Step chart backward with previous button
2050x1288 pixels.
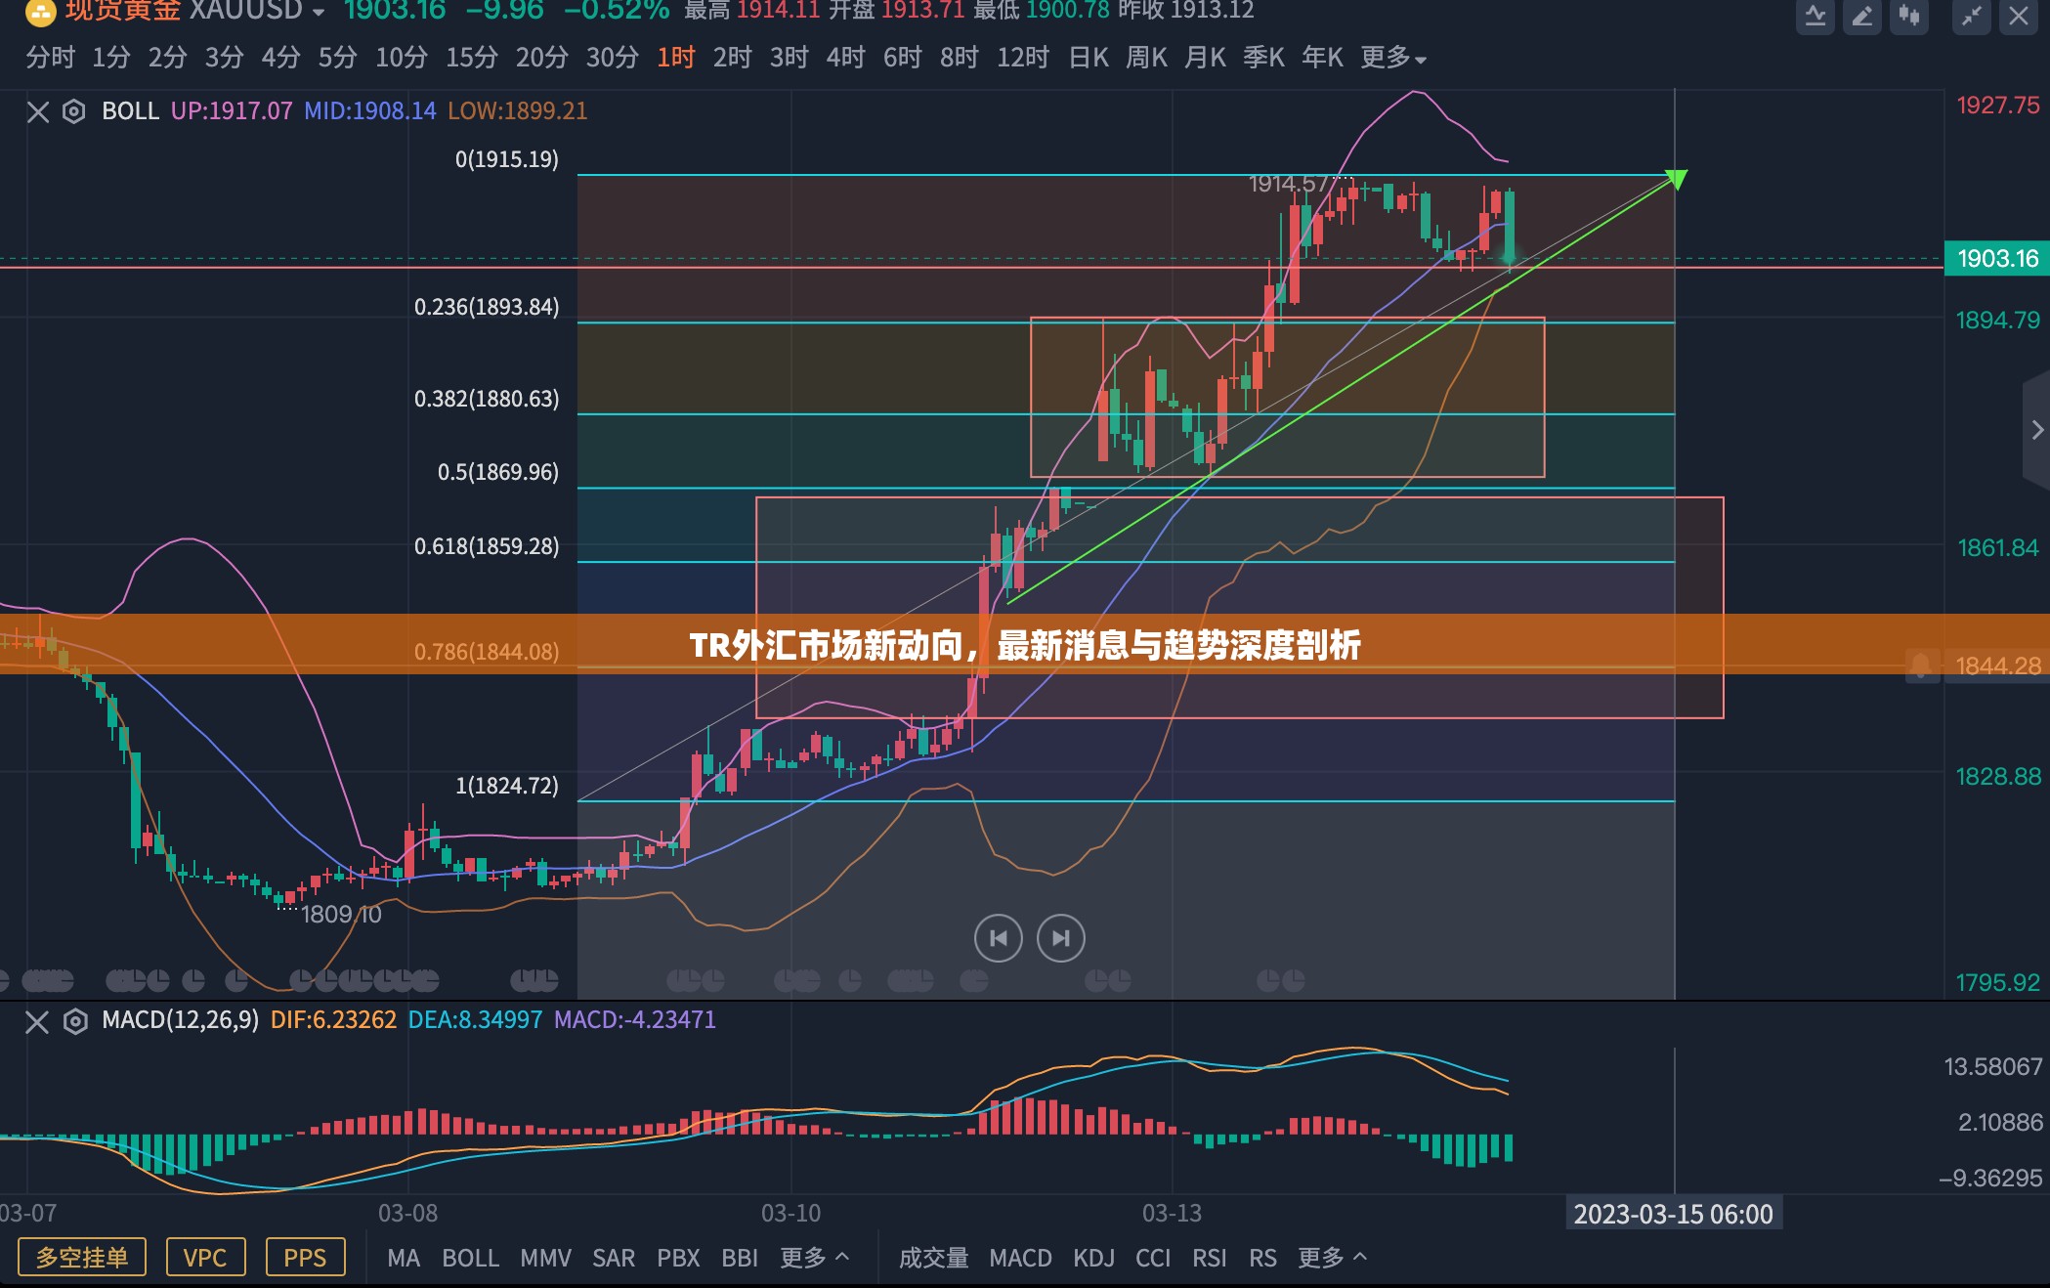pyautogui.click(x=998, y=938)
